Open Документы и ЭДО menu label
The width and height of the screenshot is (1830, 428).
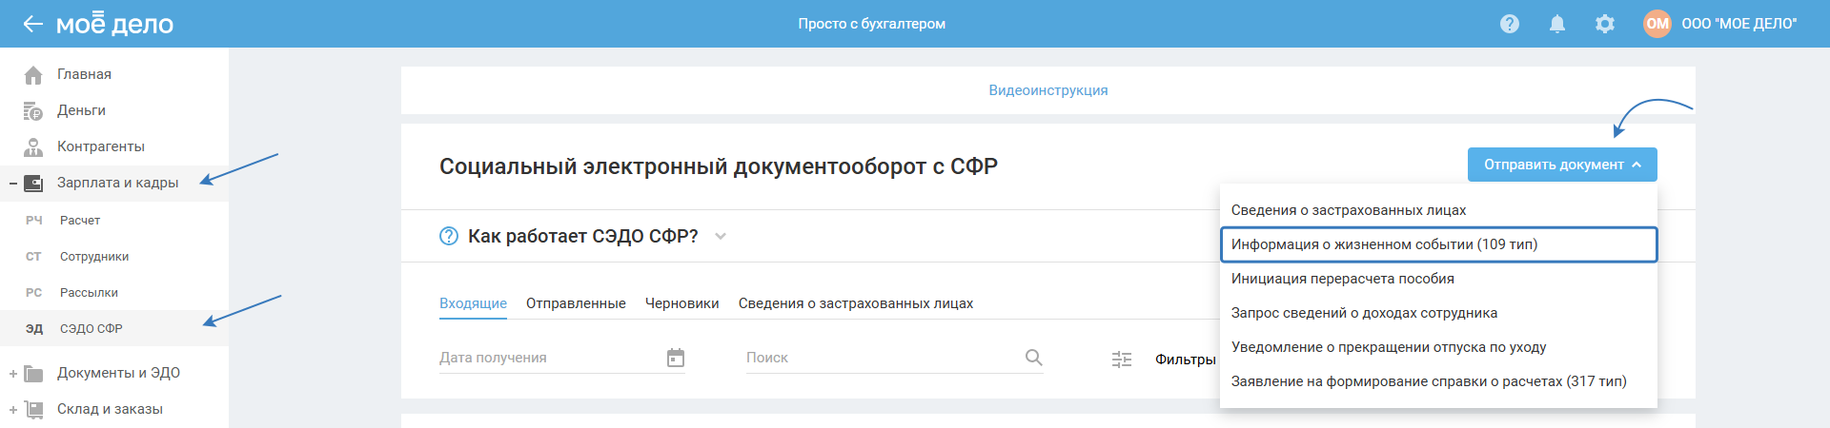point(118,373)
